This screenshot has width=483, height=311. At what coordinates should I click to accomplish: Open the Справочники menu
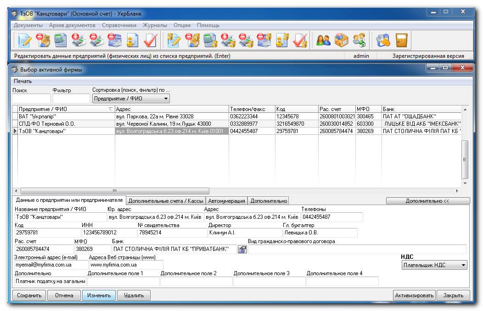point(119,25)
